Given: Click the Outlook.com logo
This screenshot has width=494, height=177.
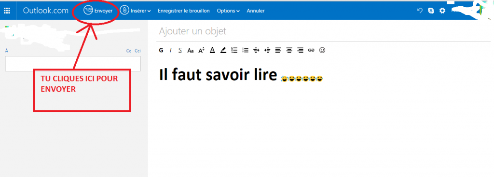Looking at the screenshot, I should coord(46,11).
